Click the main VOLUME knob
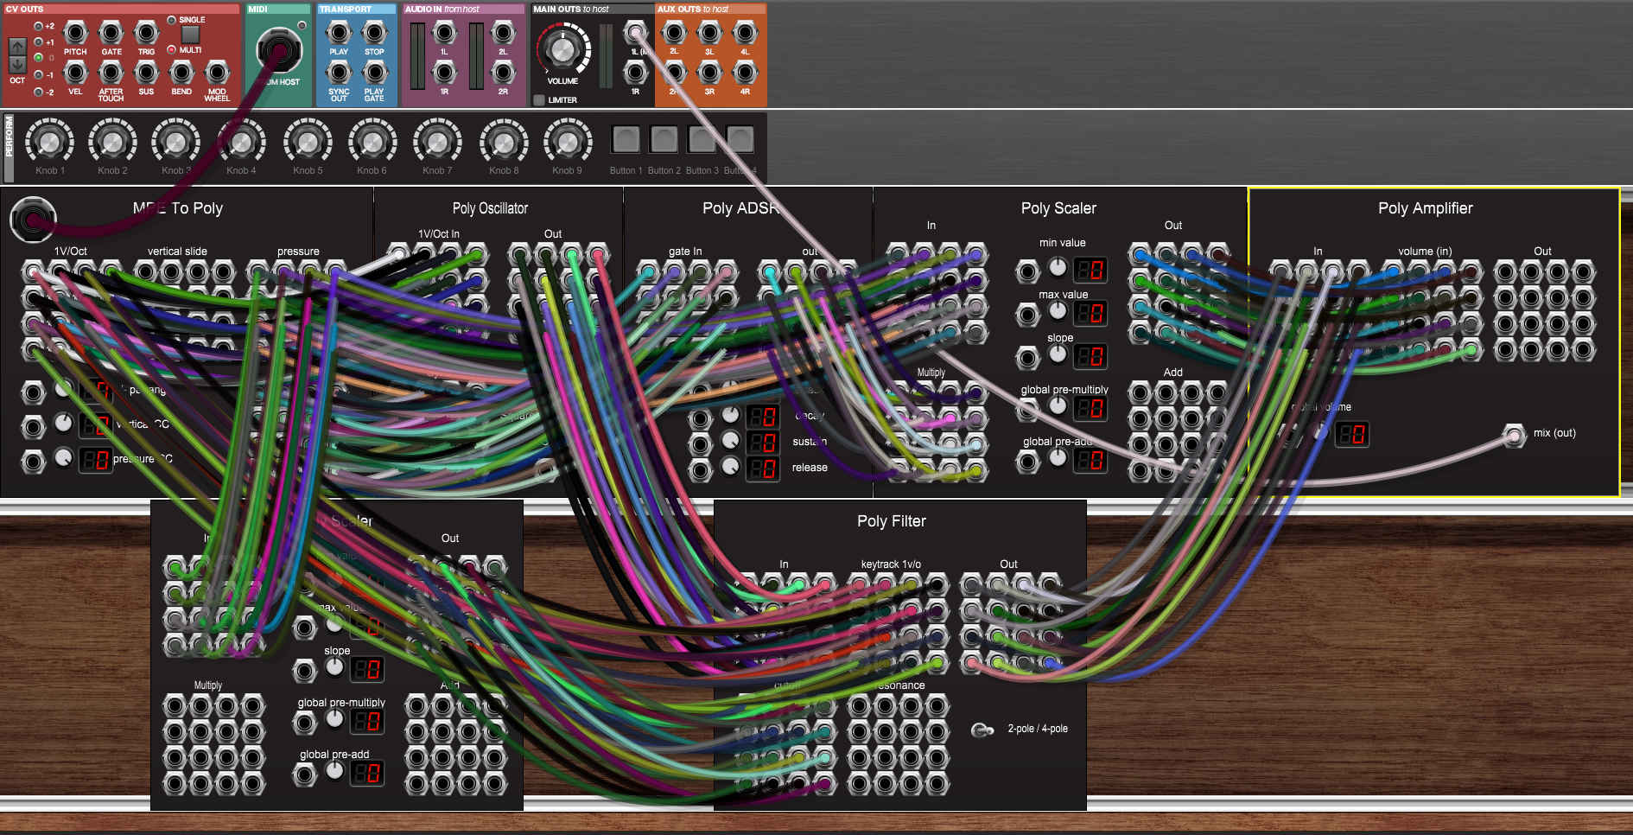The height and width of the screenshot is (835, 1633). point(562,48)
